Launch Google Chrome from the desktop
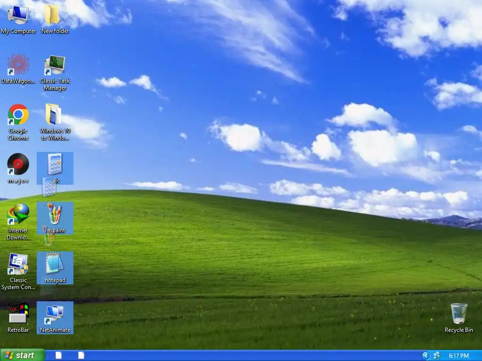 (18, 122)
